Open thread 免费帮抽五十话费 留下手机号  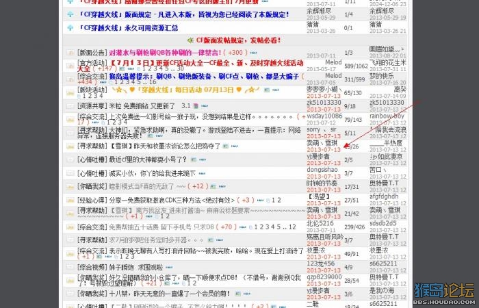point(161,227)
